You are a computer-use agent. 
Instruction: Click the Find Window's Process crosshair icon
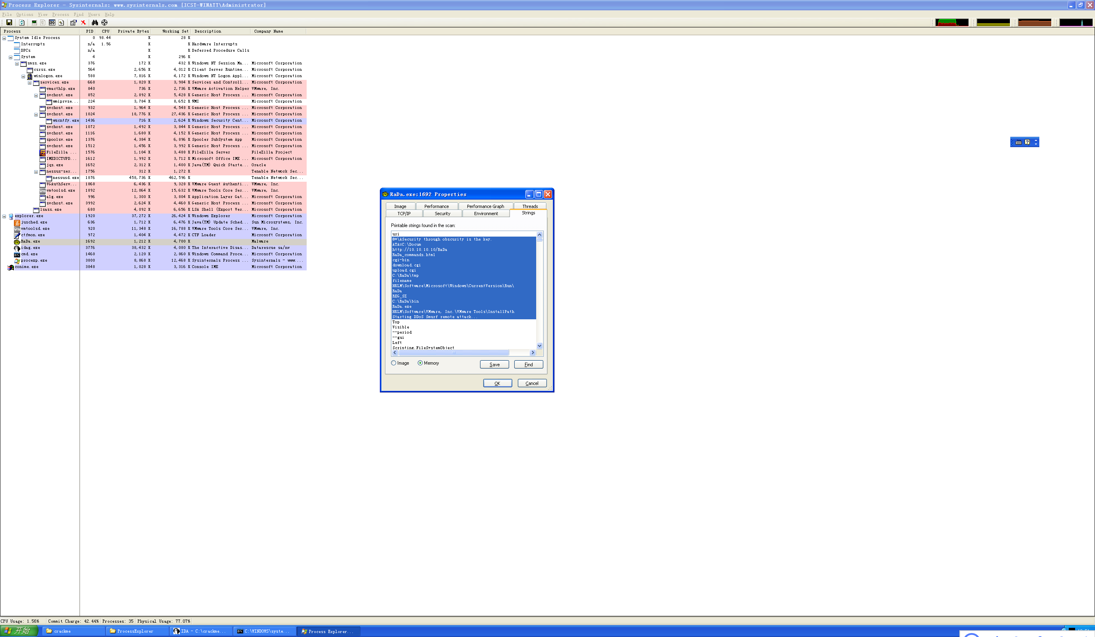tap(104, 23)
